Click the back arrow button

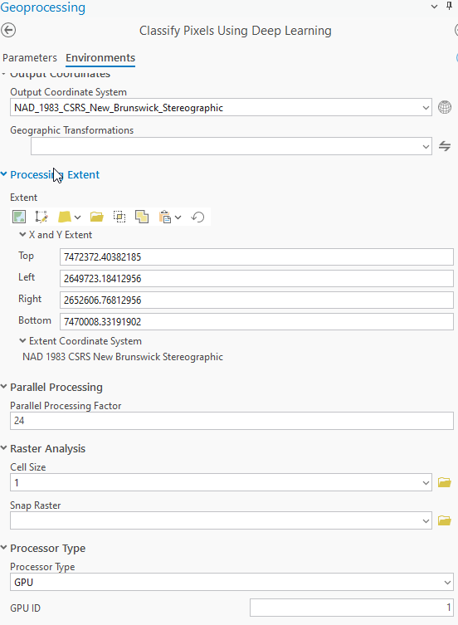tap(8, 30)
